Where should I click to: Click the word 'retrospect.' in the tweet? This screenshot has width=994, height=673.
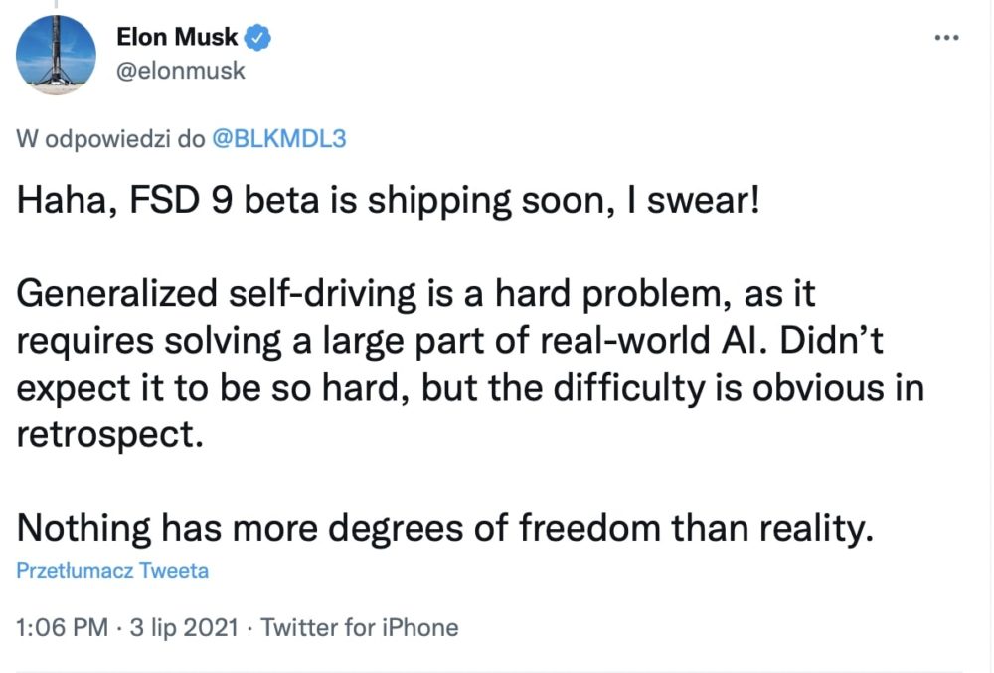(x=110, y=435)
